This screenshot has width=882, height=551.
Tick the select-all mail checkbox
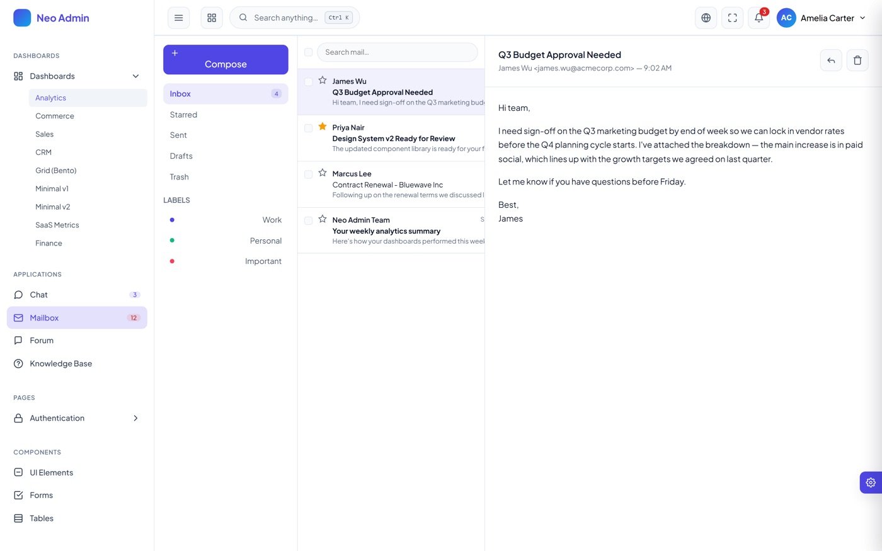(309, 52)
